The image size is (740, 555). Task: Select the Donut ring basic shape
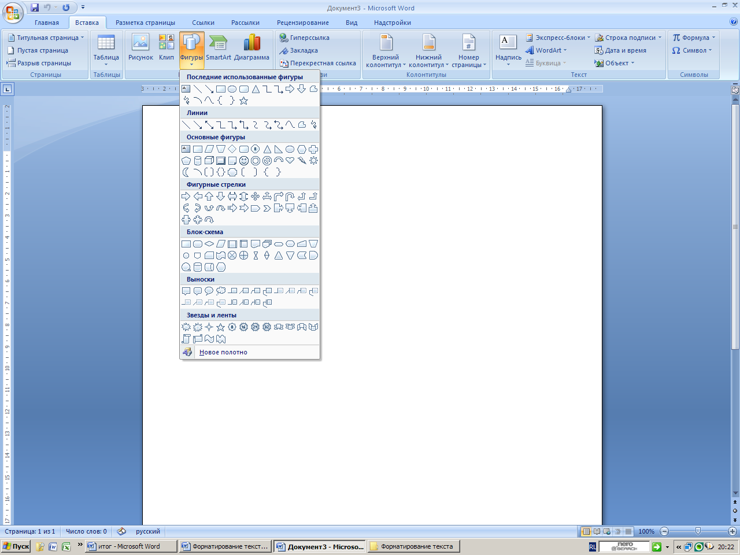[256, 161]
